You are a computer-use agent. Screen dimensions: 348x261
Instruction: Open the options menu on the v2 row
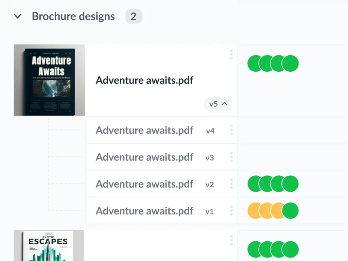point(231,184)
